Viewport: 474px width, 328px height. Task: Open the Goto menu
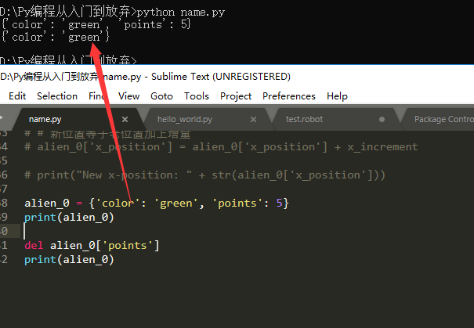pyautogui.click(x=161, y=96)
